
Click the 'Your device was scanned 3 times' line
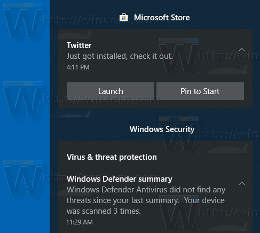(x=146, y=206)
